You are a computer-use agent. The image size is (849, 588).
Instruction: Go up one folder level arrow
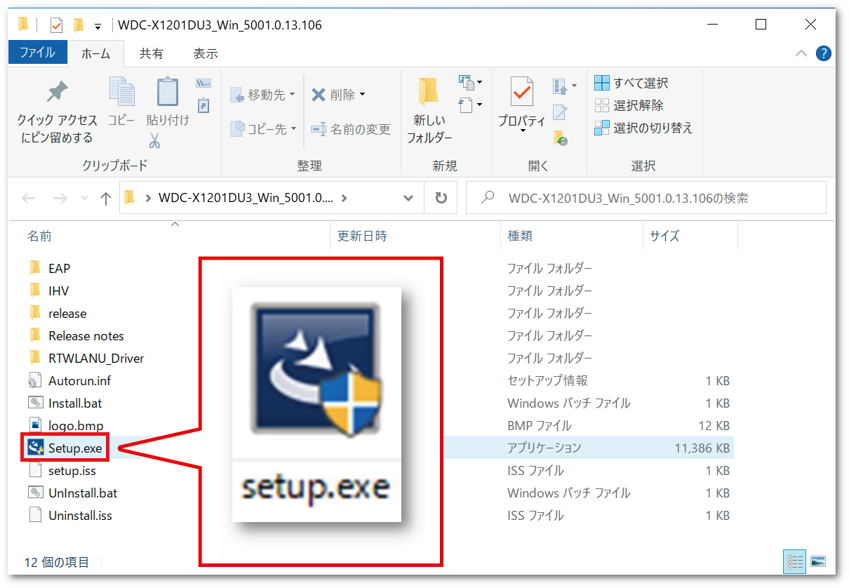tap(105, 199)
